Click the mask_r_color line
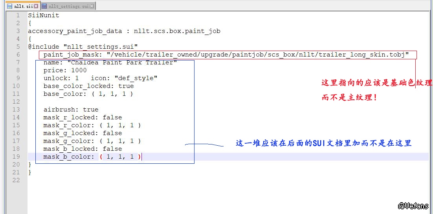Screen dimensions: 433x214 coord(92,125)
